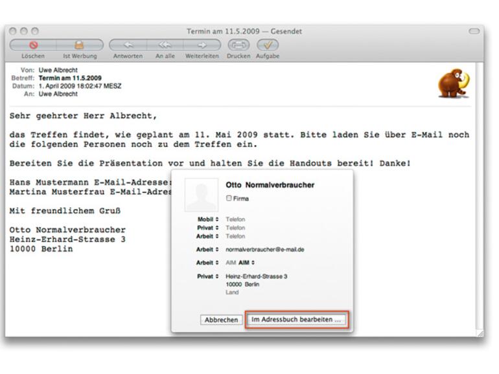Click the 10000 postal code field
Screen dimensions: 499x374
coord(233,285)
